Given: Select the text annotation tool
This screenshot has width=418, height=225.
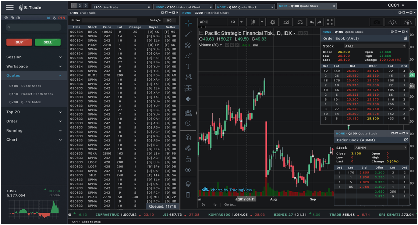Looking at the screenshot, I should tap(188, 67).
